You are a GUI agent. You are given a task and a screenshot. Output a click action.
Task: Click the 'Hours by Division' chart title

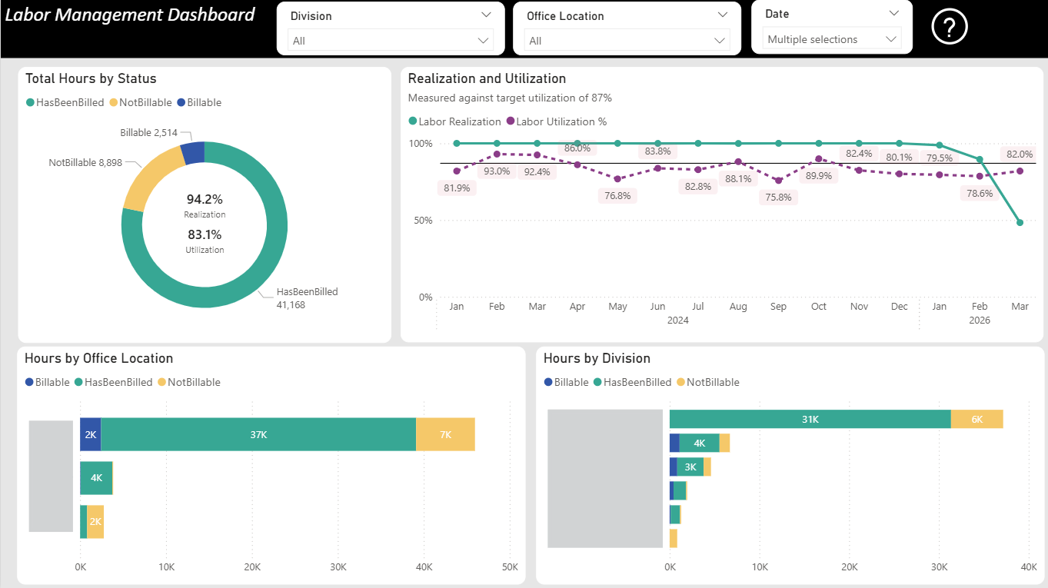(597, 358)
